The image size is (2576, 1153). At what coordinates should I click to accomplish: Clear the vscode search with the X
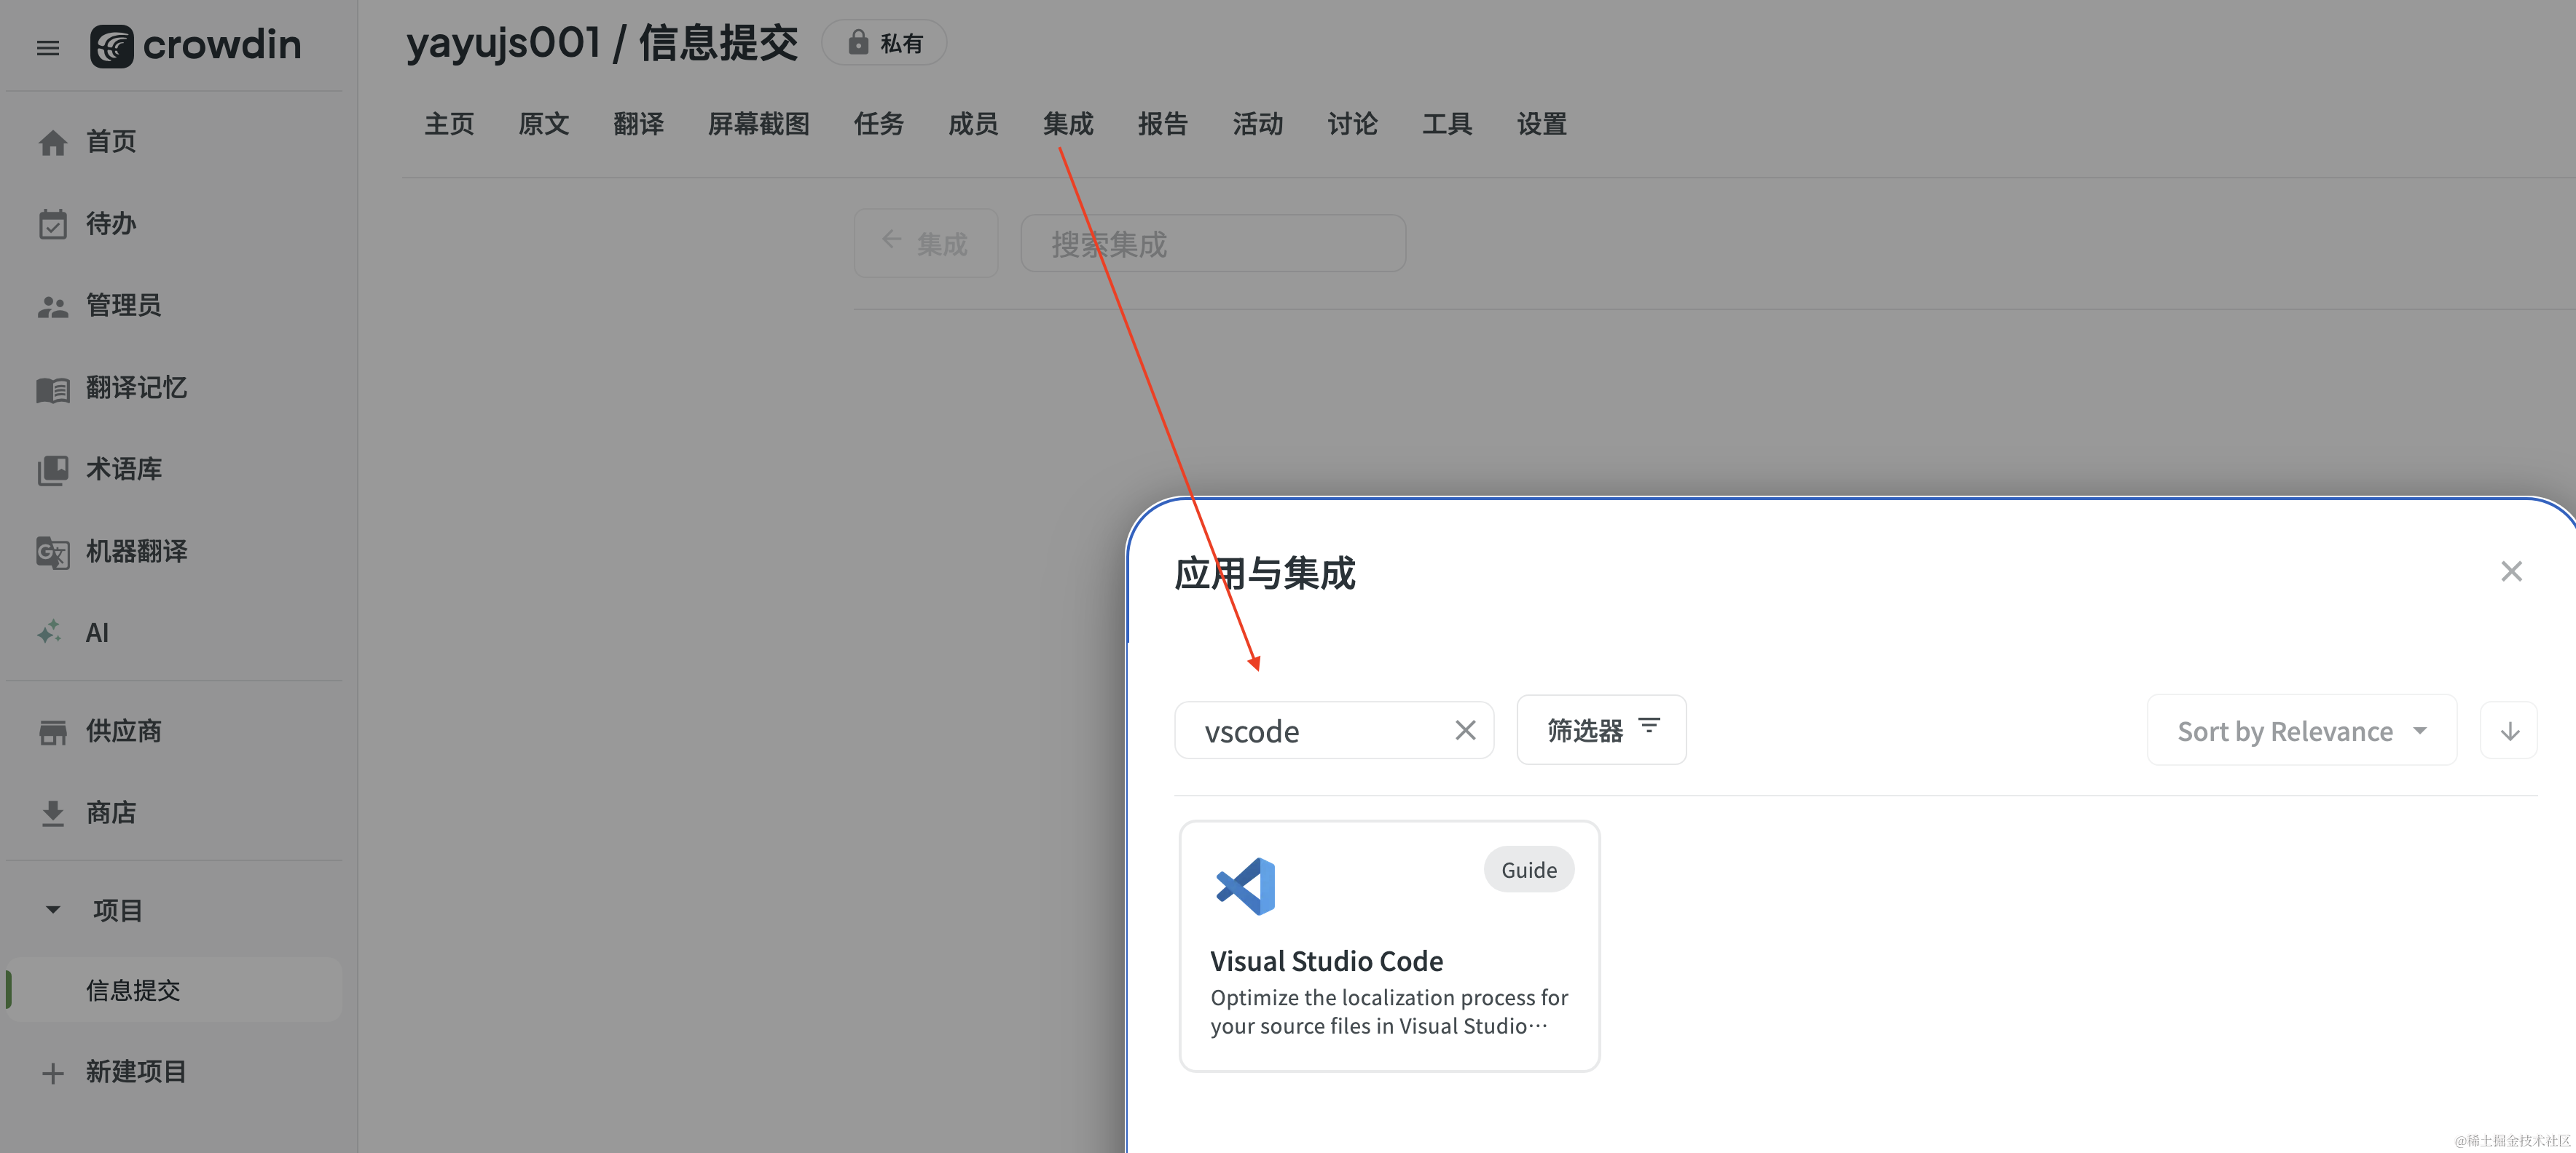(x=1465, y=729)
